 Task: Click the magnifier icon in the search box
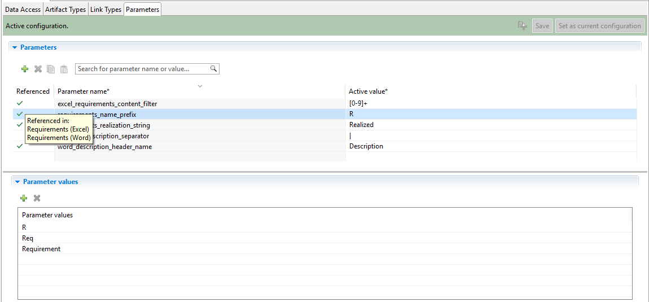[213, 69]
